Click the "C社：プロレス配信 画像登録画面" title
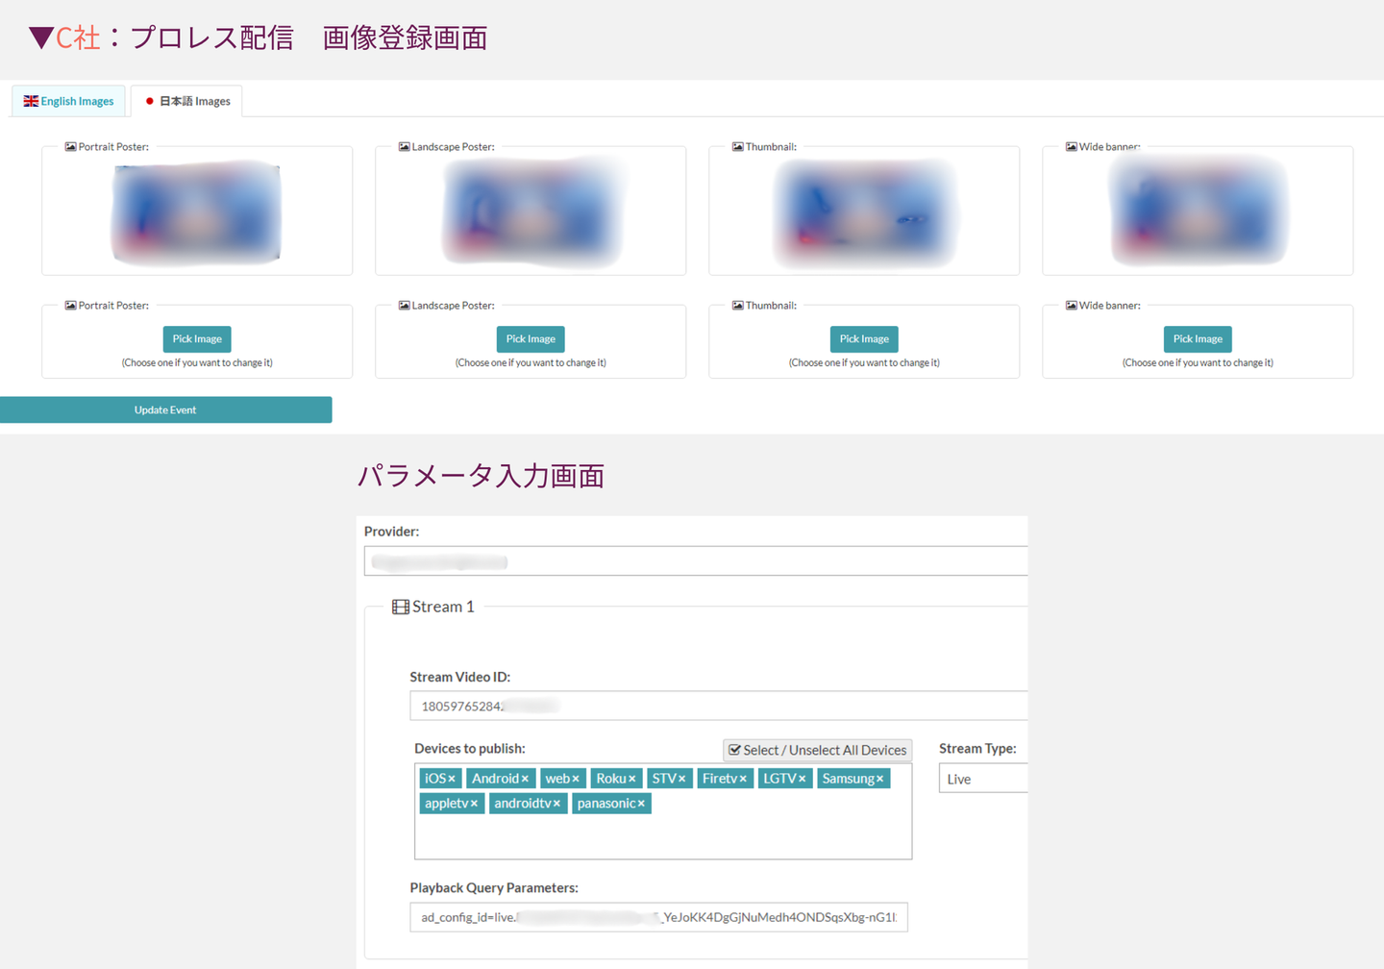The height and width of the screenshot is (969, 1384). 271,37
